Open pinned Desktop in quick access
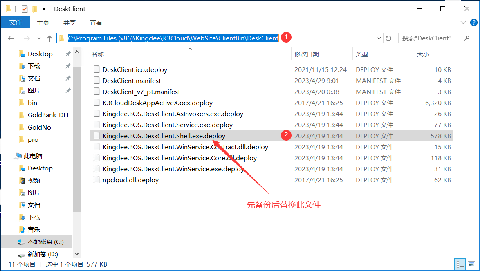 click(40, 54)
